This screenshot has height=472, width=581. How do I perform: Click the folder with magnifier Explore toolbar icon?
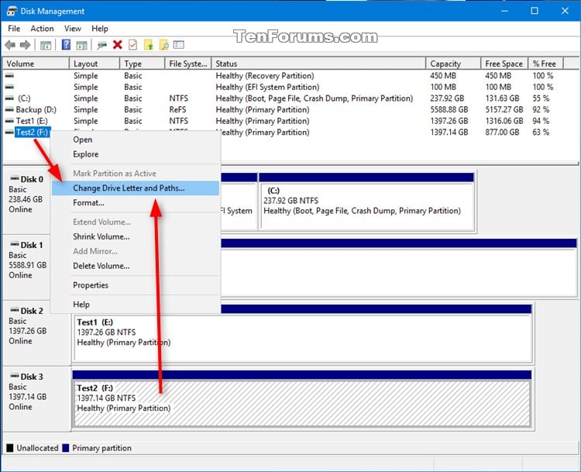(x=163, y=45)
